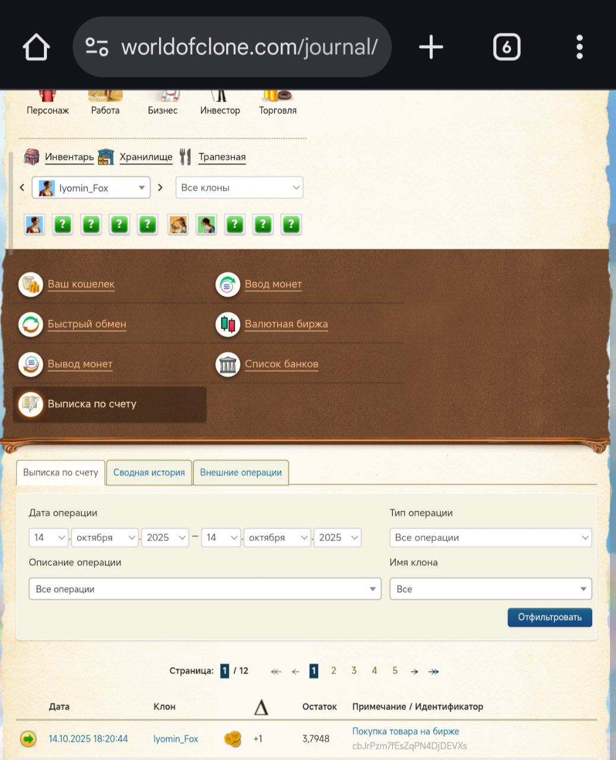Select the first clone avatar thumbnail
The height and width of the screenshot is (760, 616).
(34, 224)
